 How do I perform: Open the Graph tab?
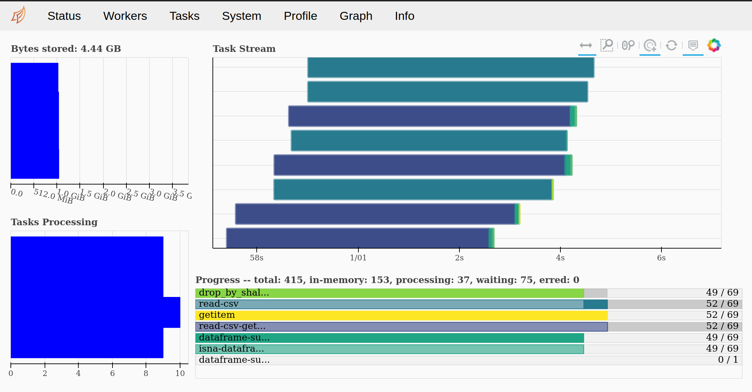coord(356,16)
